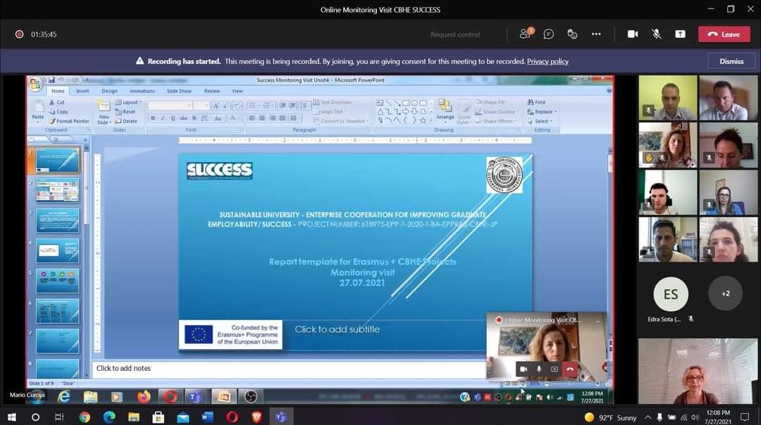This screenshot has height=425, width=761.
Task: Click the Numbering list button
Action: coord(268,106)
